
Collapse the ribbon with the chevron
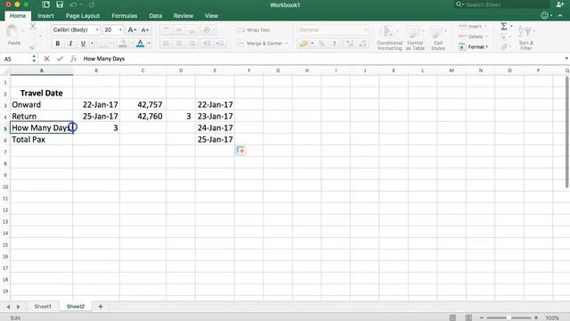pyautogui.click(x=560, y=16)
